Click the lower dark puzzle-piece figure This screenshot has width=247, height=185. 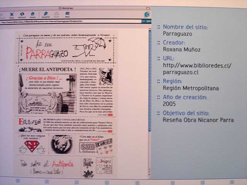click(x=88, y=174)
